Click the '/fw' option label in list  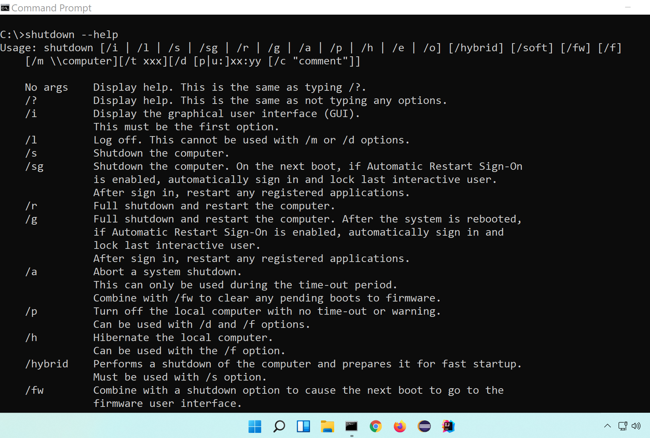(x=34, y=390)
